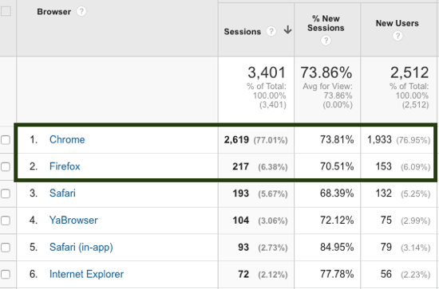Open the Chrome browser link

click(67, 139)
